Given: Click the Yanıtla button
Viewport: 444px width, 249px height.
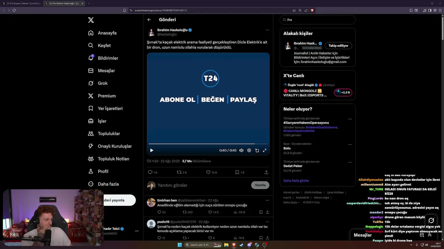Looking at the screenshot, I should (x=260, y=185).
